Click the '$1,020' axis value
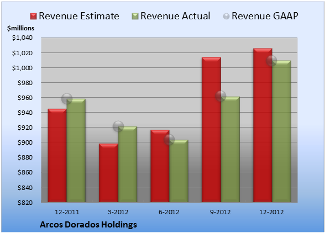325x233 pixels. click(x=22, y=53)
